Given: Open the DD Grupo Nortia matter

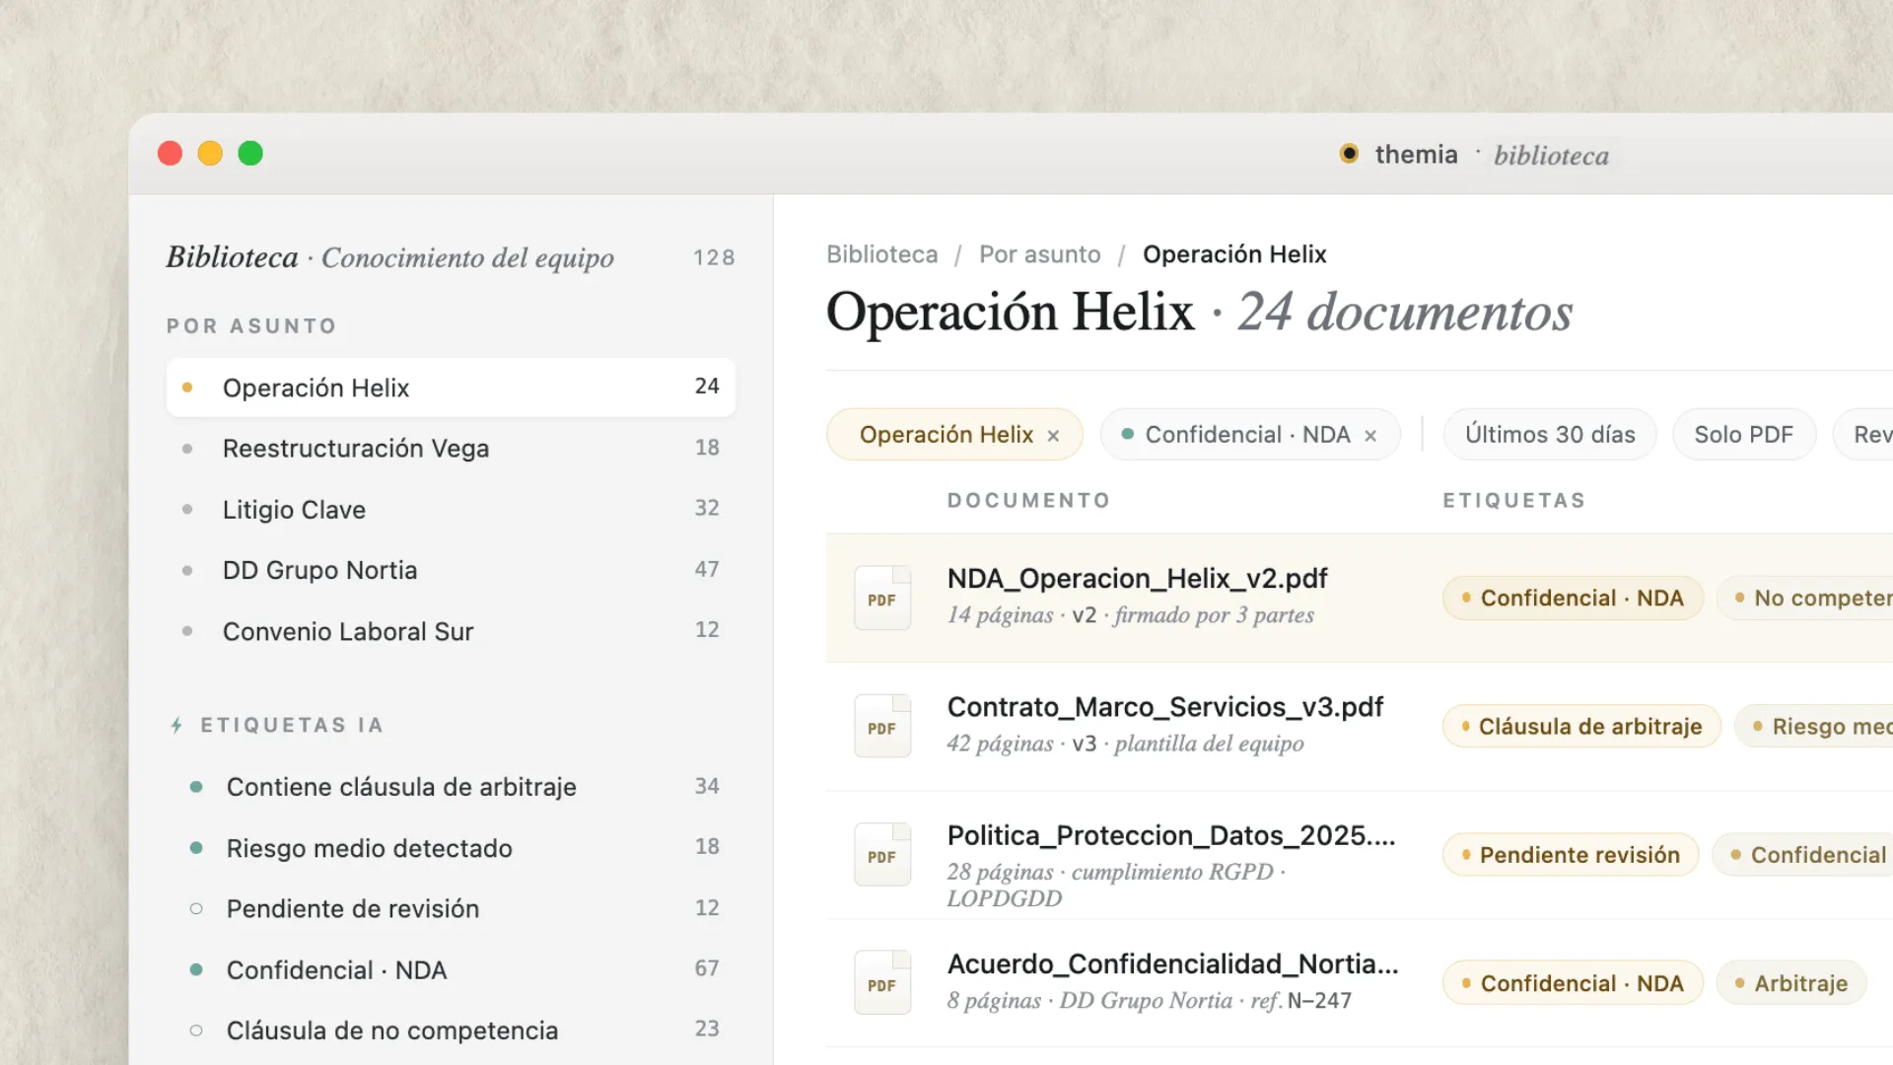Looking at the screenshot, I should pos(451,570).
